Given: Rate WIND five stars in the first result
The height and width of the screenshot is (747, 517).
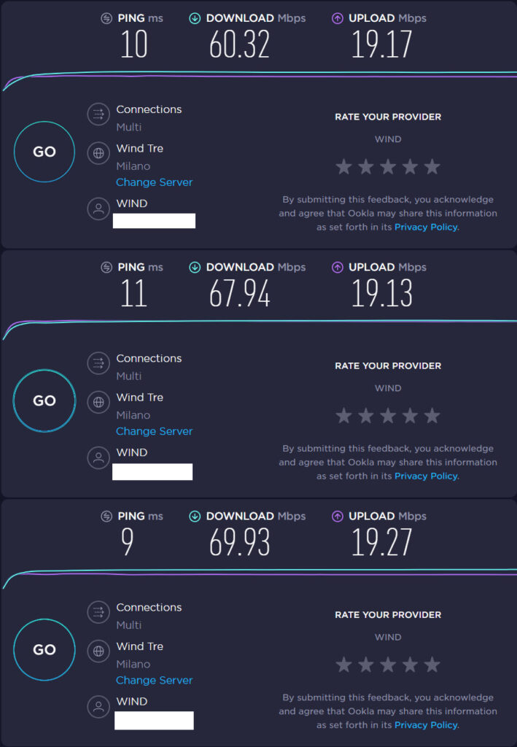Looking at the screenshot, I should point(432,166).
